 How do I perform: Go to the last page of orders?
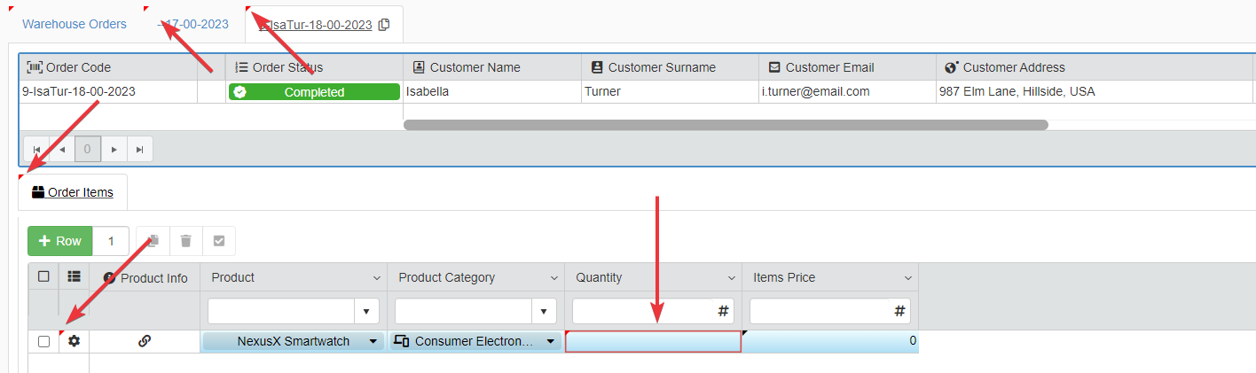(x=139, y=150)
